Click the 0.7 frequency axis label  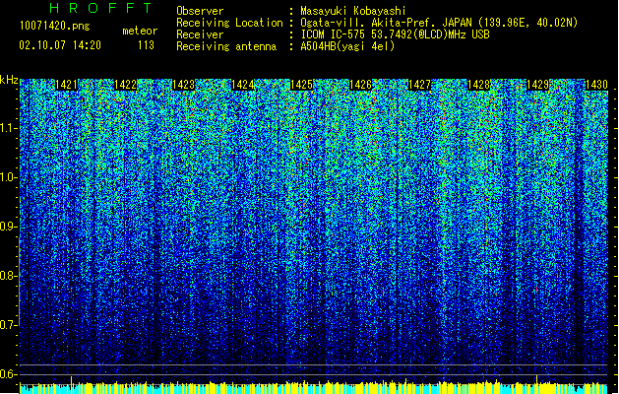click(x=9, y=325)
